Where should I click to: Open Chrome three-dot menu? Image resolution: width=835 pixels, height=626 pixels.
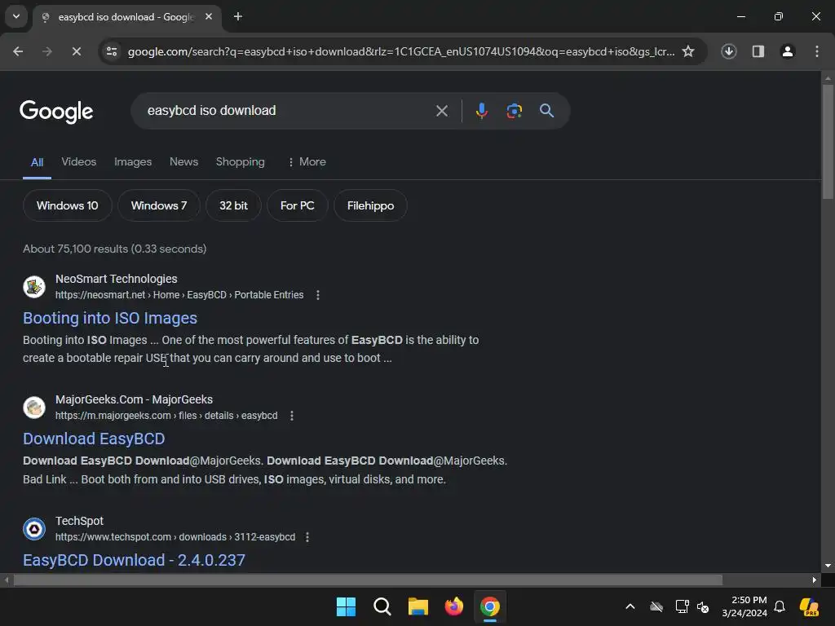[817, 51]
